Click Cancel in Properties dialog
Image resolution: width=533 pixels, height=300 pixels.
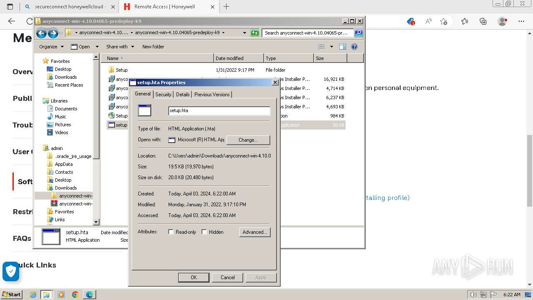tap(227, 277)
